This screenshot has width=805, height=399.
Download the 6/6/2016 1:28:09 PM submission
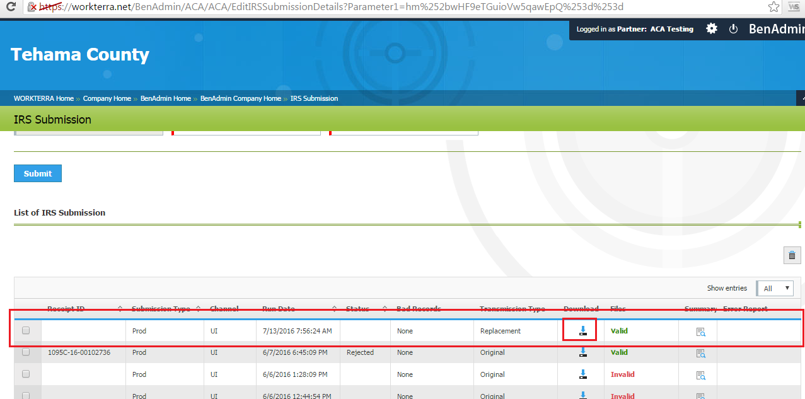[x=582, y=374]
